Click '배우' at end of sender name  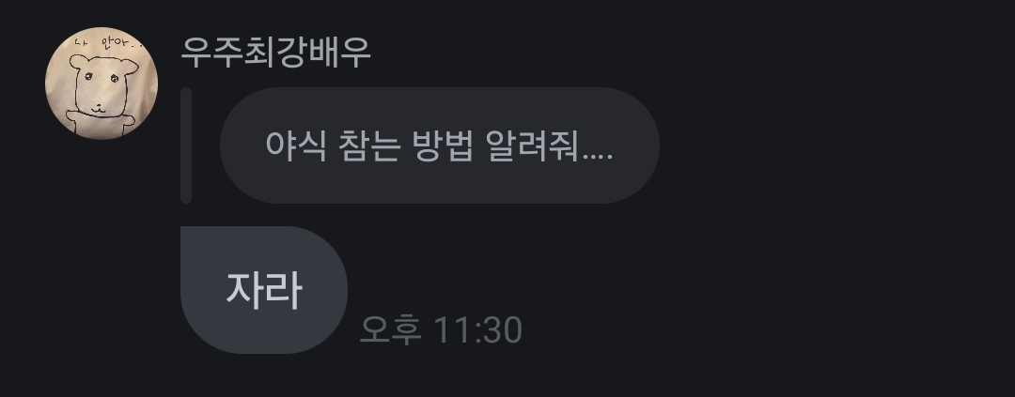340,53
